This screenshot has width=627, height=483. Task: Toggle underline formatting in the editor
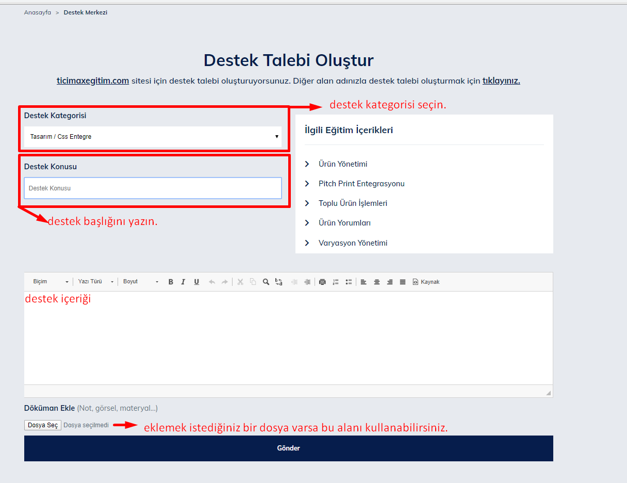[x=196, y=282]
